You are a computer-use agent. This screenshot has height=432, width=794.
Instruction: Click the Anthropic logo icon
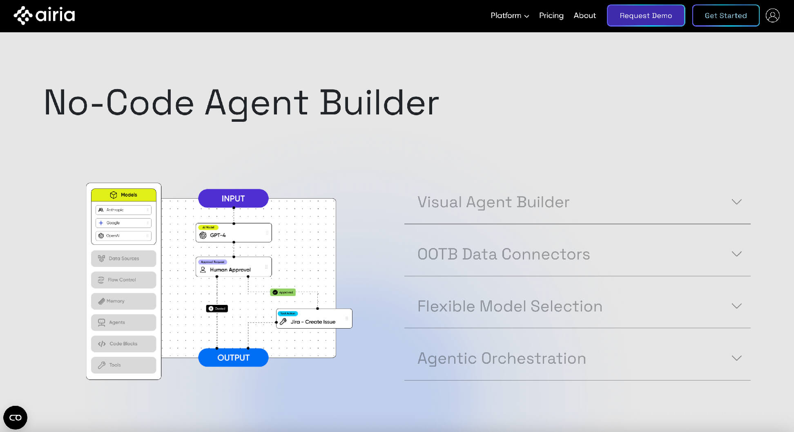pyautogui.click(x=101, y=210)
